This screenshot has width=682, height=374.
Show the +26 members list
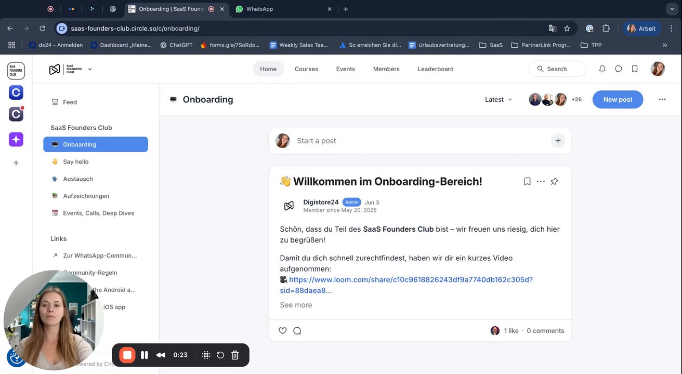(x=576, y=99)
